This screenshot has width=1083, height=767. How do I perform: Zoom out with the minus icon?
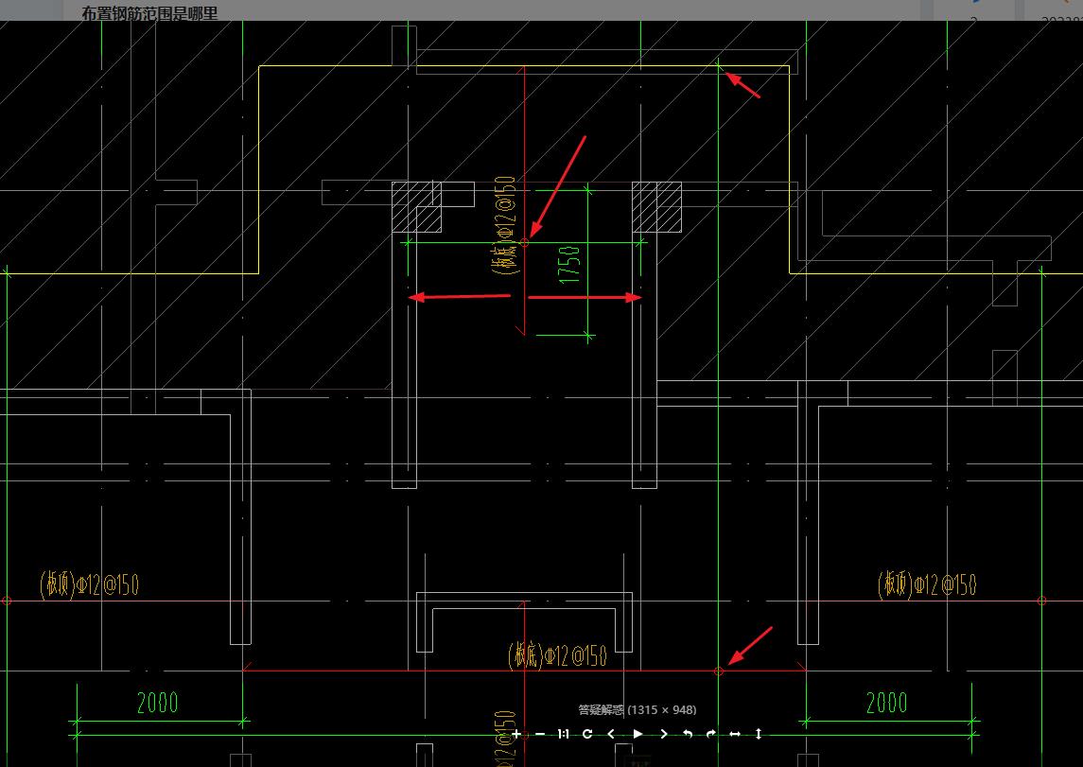540,734
